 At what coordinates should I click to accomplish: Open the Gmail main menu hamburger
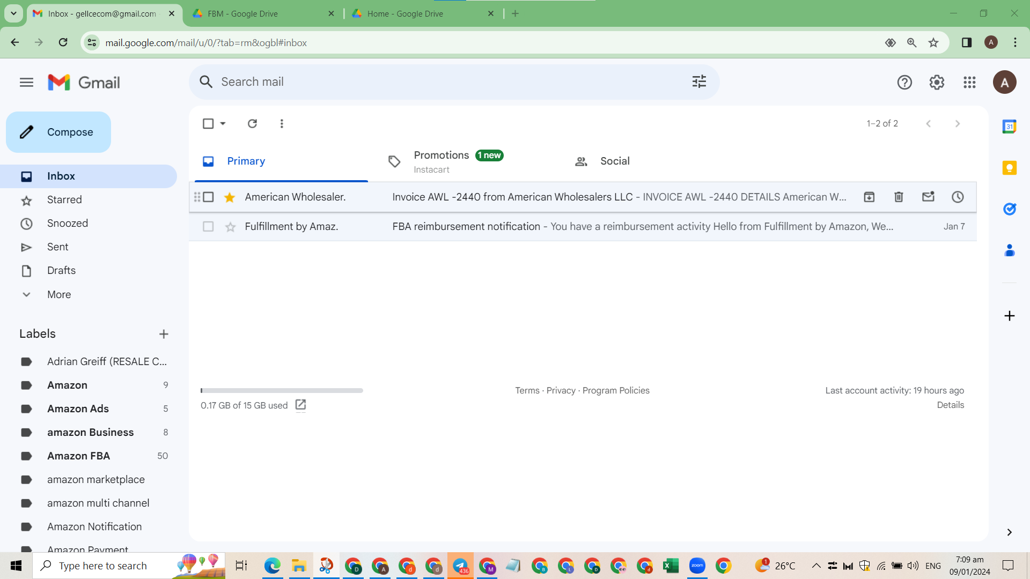[x=26, y=82]
